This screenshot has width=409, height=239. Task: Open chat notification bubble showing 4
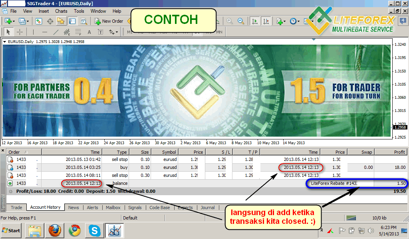403,21
